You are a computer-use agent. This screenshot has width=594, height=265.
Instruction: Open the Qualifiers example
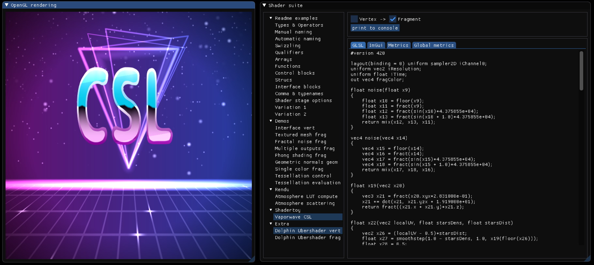point(289,53)
